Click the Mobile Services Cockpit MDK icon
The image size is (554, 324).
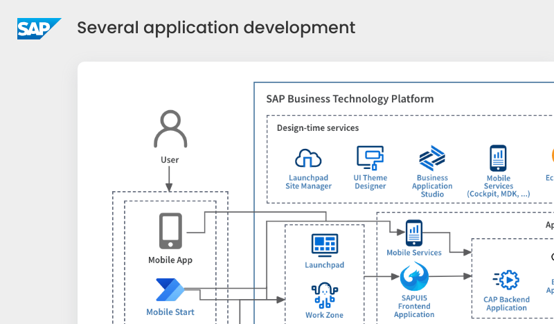point(499,159)
